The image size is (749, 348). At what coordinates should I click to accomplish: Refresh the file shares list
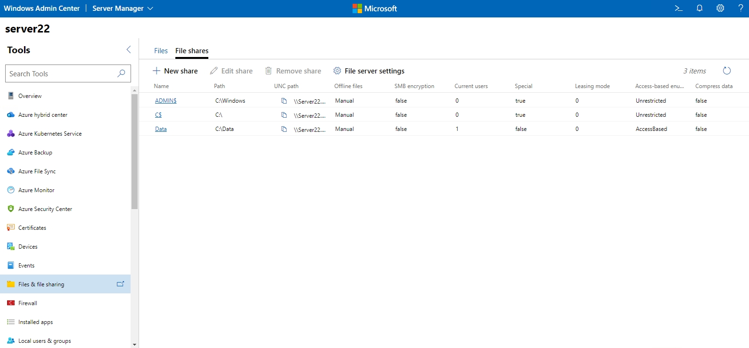[727, 71]
